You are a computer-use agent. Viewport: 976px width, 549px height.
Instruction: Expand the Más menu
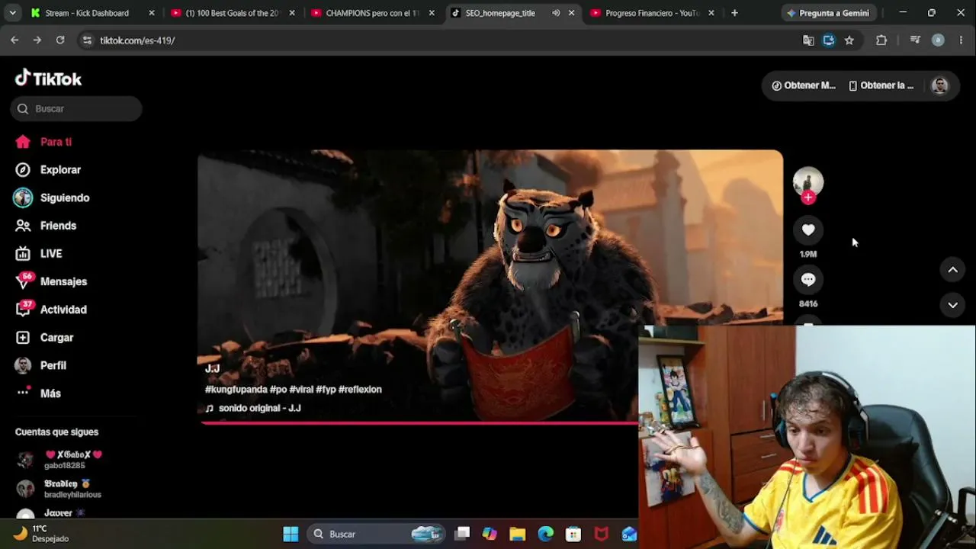click(x=38, y=393)
